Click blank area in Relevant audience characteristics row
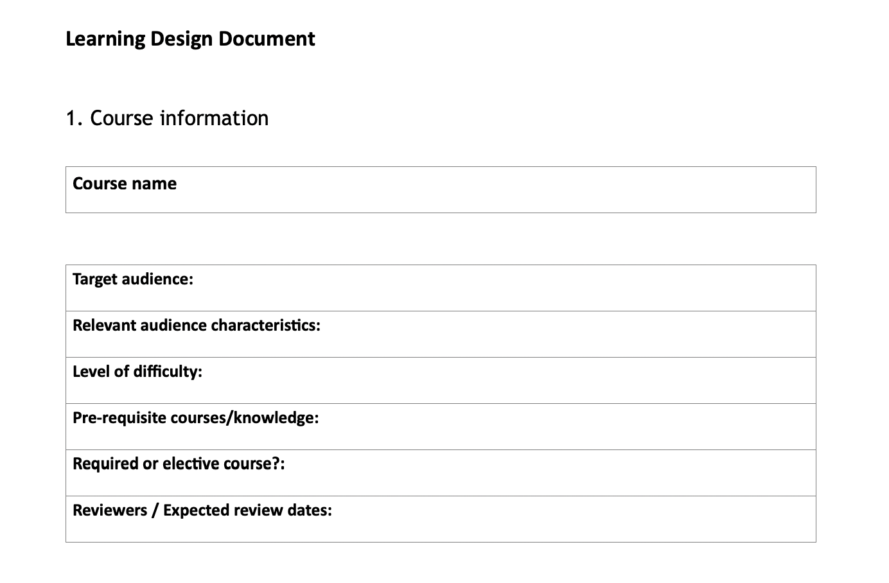 click(565, 335)
